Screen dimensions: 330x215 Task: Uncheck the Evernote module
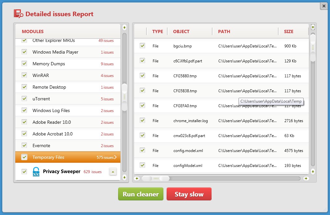click(24, 145)
